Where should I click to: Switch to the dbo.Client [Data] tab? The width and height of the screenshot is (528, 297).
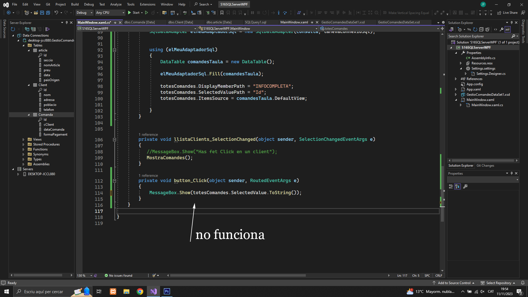point(180,22)
